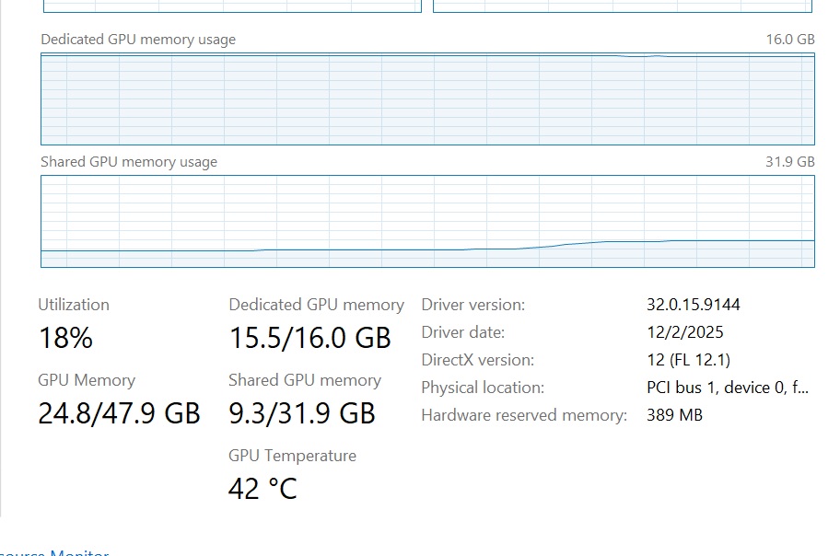Click the "Physical location:" label
Viewport: 840px width, 556px height.
(x=483, y=388)
